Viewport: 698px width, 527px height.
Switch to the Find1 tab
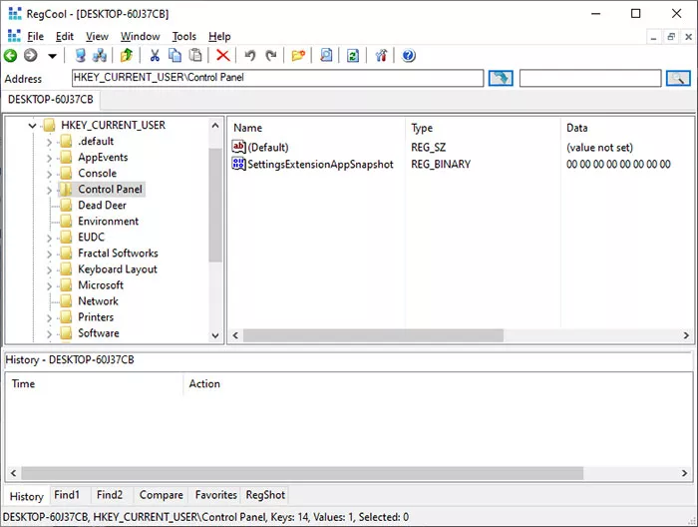point(67,495)
